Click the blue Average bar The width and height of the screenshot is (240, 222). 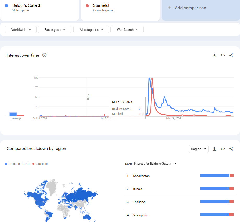point(13,114)
